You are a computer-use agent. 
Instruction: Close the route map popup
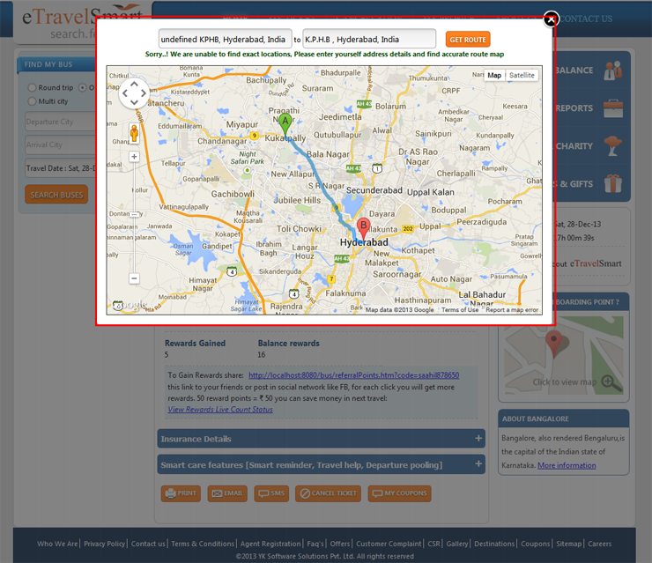[x=550, y=19]
